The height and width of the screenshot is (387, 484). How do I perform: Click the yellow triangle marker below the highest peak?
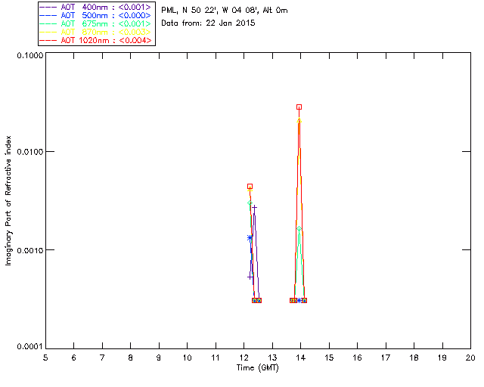tap(299, 121)
